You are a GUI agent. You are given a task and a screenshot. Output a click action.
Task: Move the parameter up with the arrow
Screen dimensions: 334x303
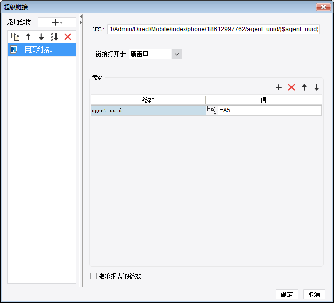tap(304, 87)
